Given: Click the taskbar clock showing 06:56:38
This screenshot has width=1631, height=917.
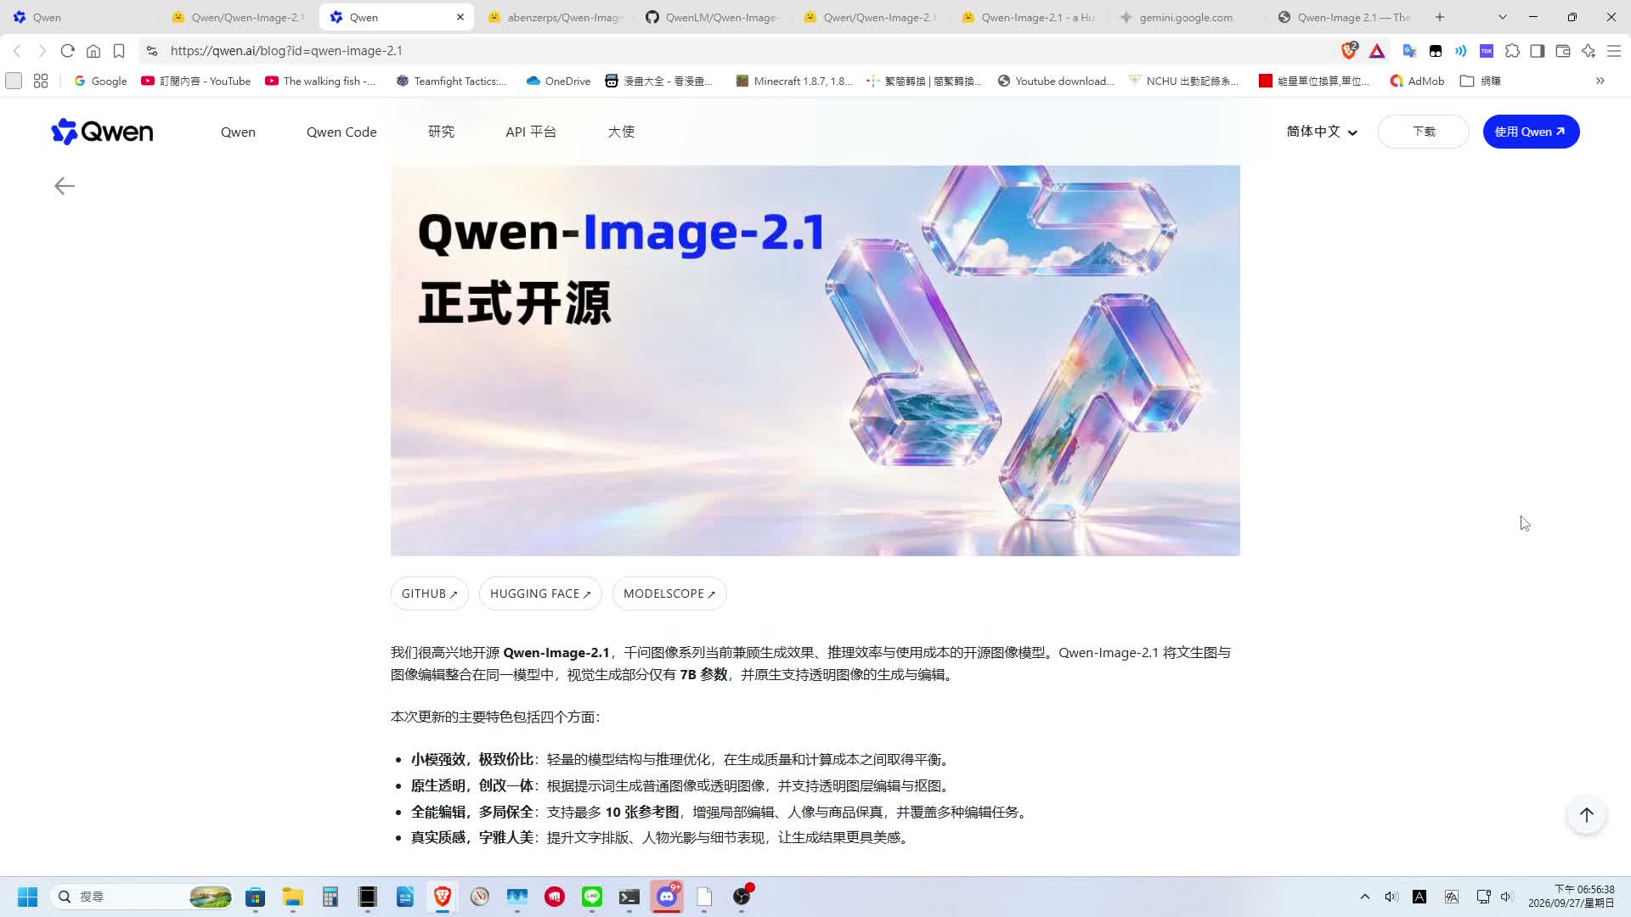Looking at the screenshot, I should 1572,897.
